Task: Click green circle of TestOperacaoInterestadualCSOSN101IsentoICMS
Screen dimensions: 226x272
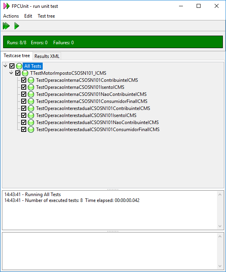Action: [31, 115]
